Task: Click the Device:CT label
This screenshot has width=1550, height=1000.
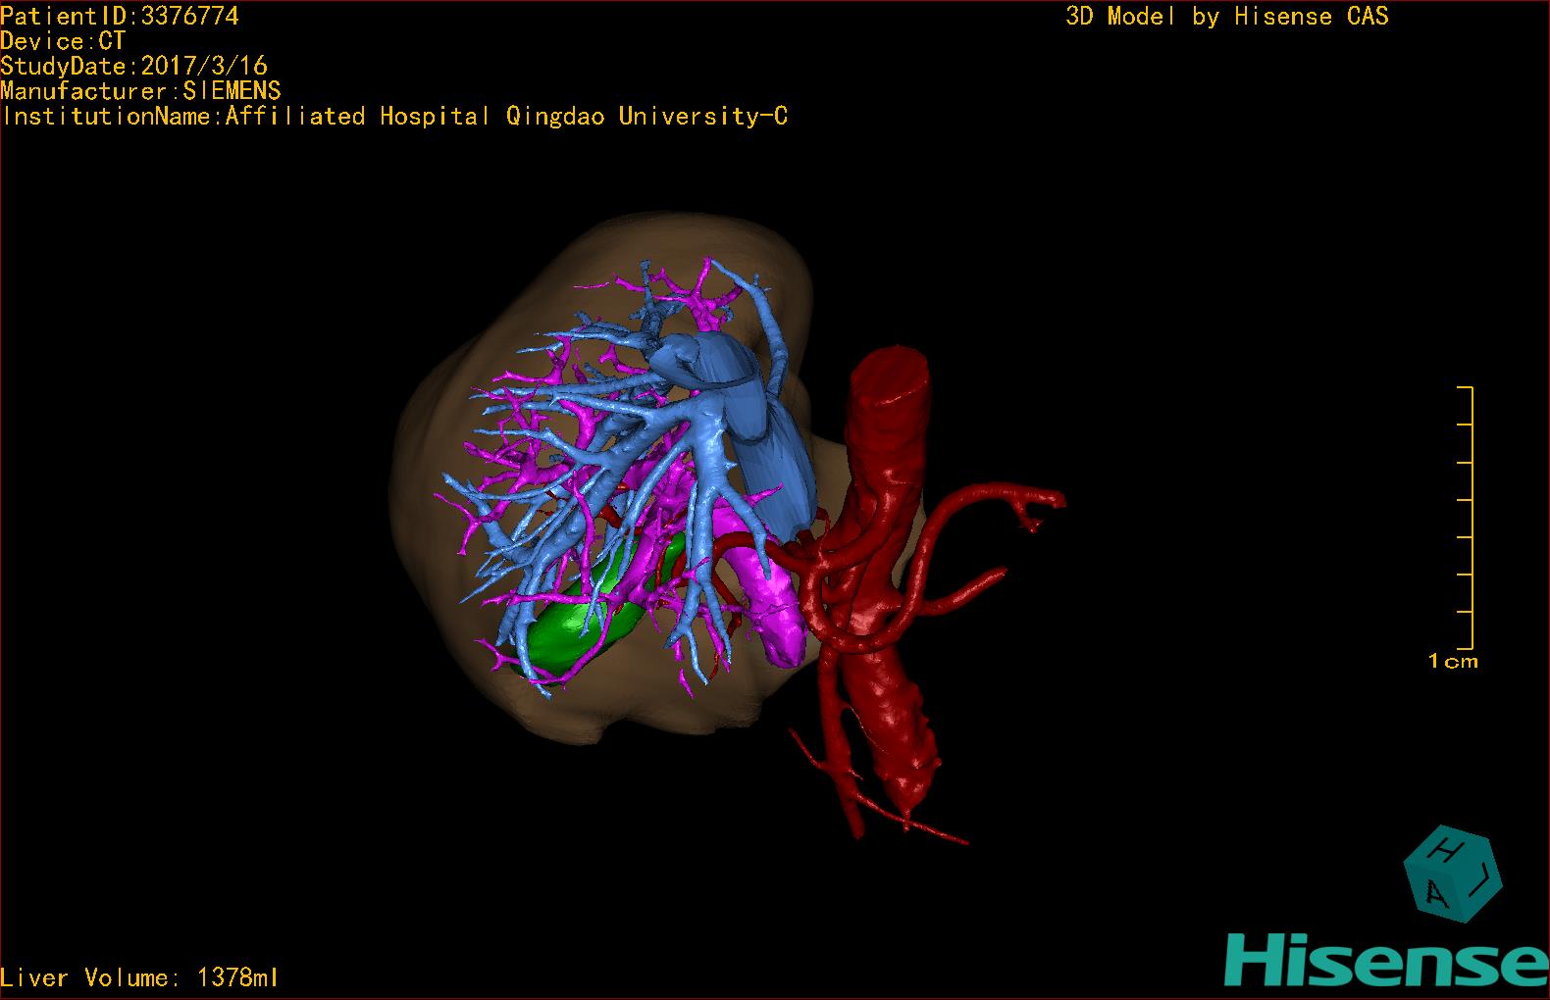Action: pyautogui.click(x=63, y=41)
